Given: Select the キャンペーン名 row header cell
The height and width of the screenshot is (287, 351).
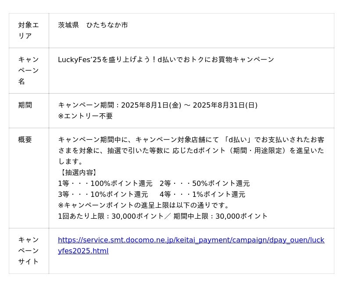Looking at the screenshot, I should (x=29, y=70).
